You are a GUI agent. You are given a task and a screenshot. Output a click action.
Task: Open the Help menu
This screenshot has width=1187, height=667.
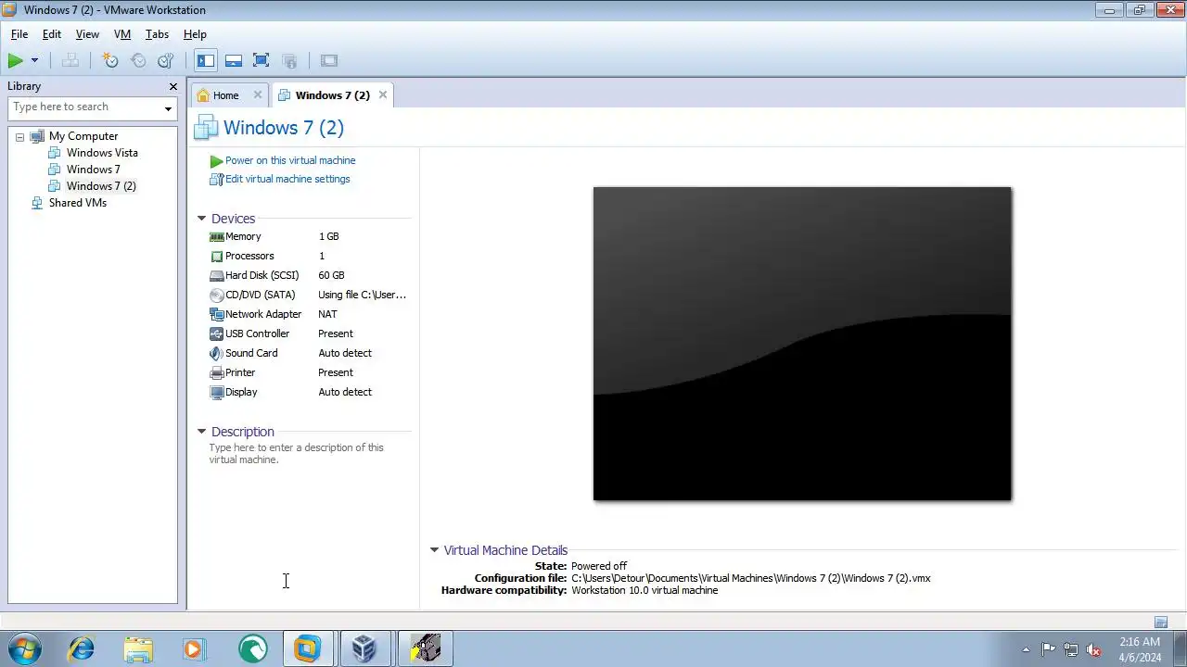(x=195, y=34)
